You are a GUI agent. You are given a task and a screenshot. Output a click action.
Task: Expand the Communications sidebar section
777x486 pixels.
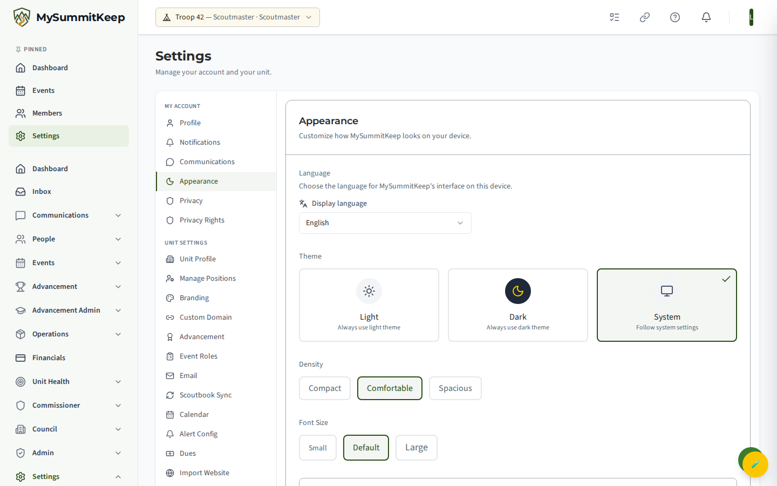click(x=69, y=215)
